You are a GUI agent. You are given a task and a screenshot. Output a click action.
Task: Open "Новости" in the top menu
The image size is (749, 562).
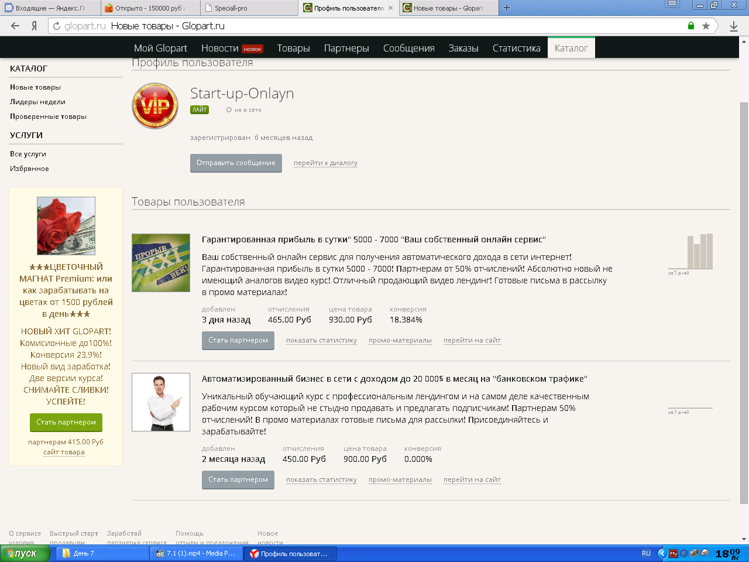point(220,48)
